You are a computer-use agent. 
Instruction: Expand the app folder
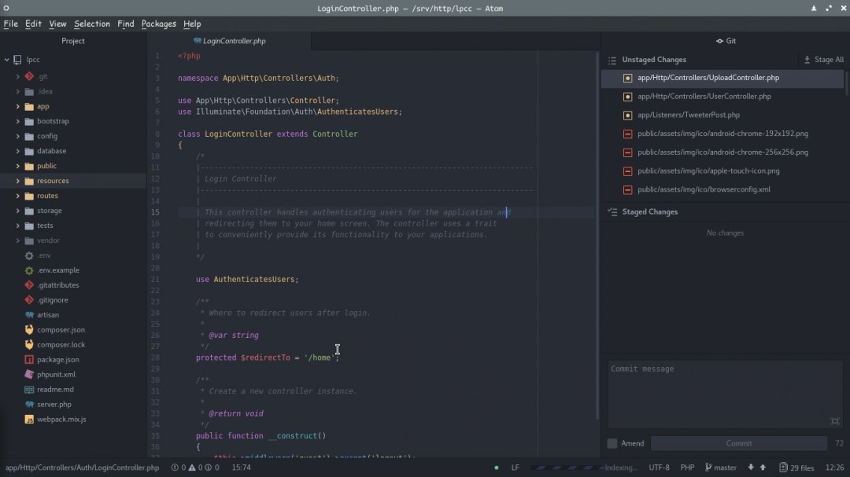click(x=18, y=106)
